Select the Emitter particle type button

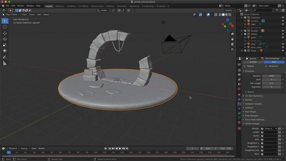(253, 62)
